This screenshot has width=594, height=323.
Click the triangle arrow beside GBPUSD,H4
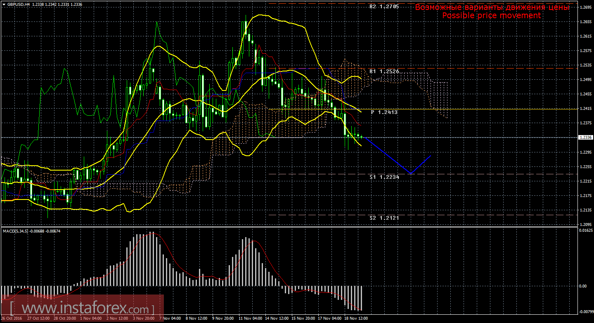(x=4, y=4)
